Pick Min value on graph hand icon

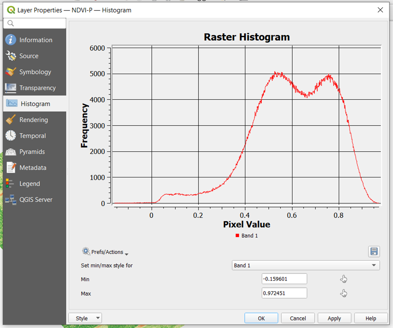344,279
